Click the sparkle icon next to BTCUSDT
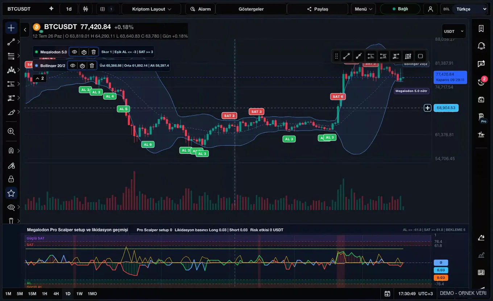The image size is (493, 301). pyautogui.click(x=51, y=9)
